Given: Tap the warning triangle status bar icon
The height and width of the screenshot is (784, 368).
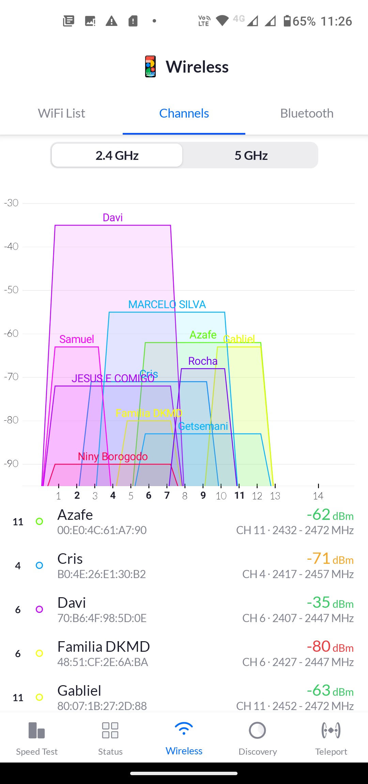Looking at the screenshot, I should click(x=111, y=21).
